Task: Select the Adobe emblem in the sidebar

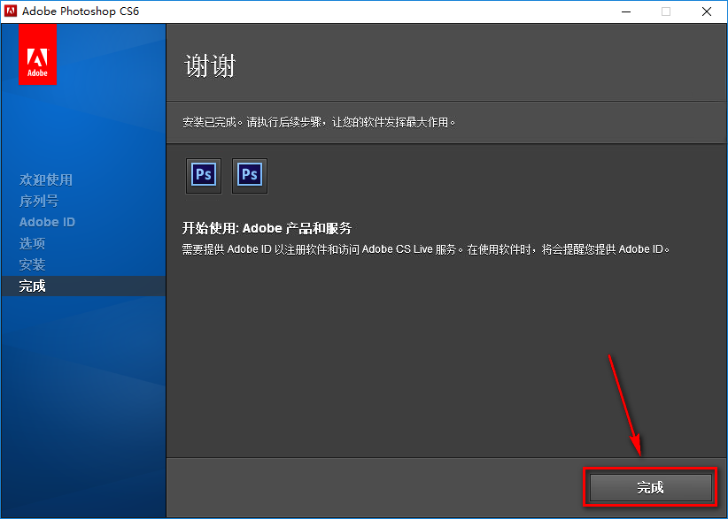Action: click(37, 54)
